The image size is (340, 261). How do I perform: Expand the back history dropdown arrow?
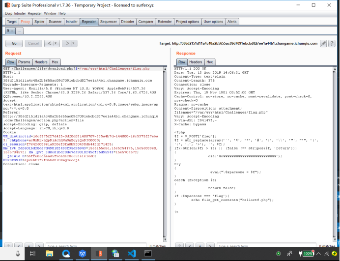(x=56, y=43)
